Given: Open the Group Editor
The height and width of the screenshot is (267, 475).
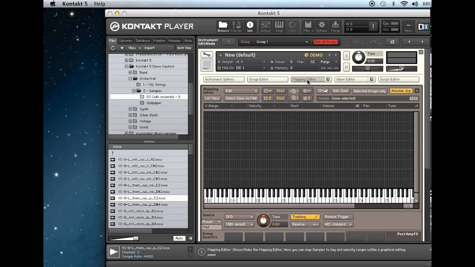Looking at the screenshot, I should tap(268, 79).
